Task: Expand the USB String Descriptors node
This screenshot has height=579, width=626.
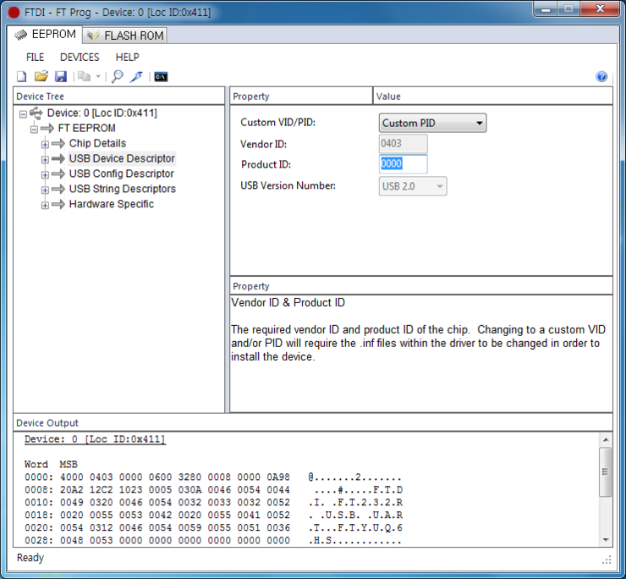Action: (45, 190)
